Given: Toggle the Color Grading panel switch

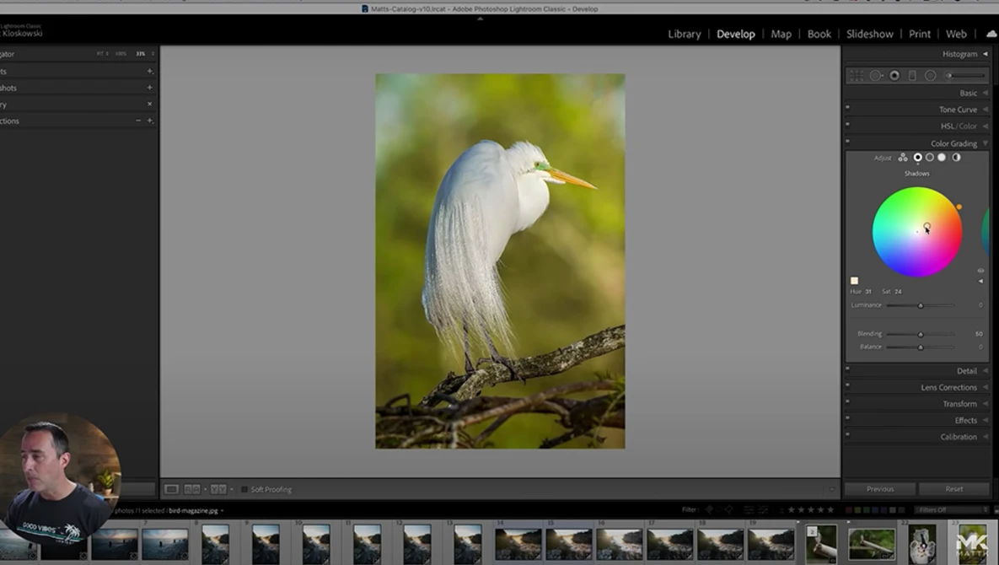Looking at the screenshot, I should (847, 141).
